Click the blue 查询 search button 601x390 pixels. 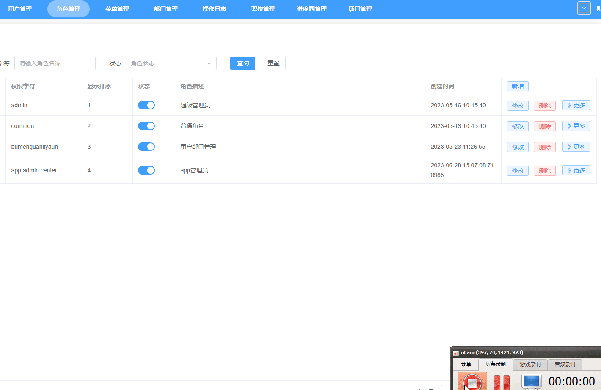tap(242, 63)
